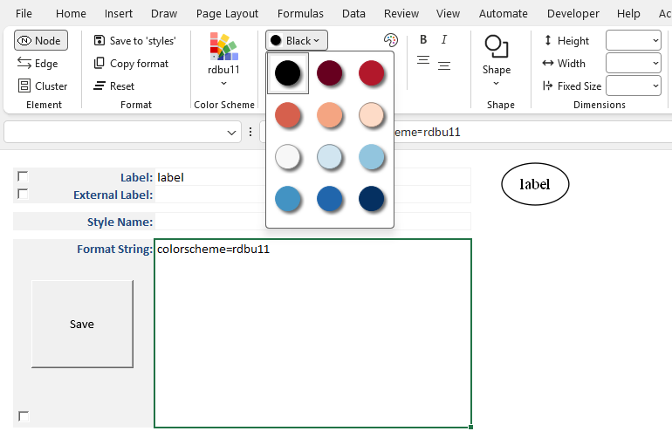672x438 pixels.
Task: Click the Style Name value cell
Action: [x=312, y=222]
